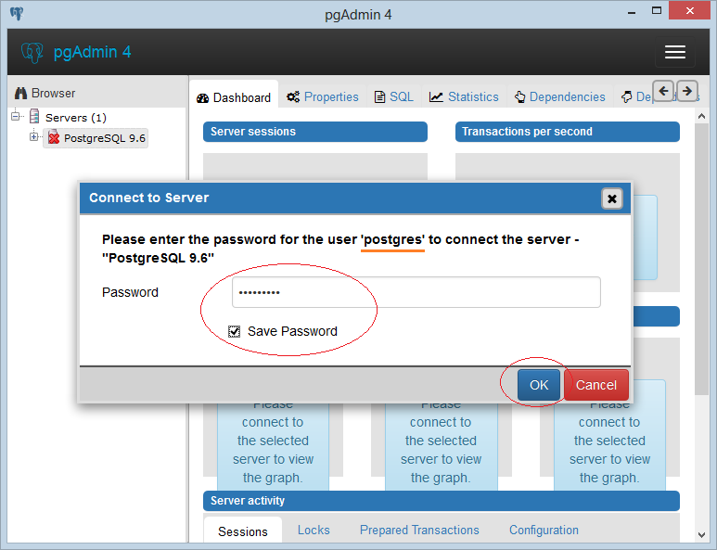Click into the Password input field
717x550 pixels.
(416, 292)
